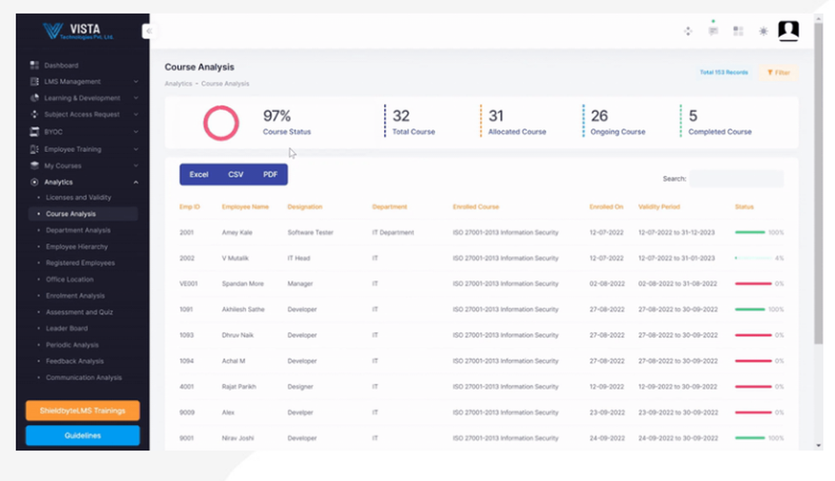
Task: Download the report as PDF
Action: 269,175
